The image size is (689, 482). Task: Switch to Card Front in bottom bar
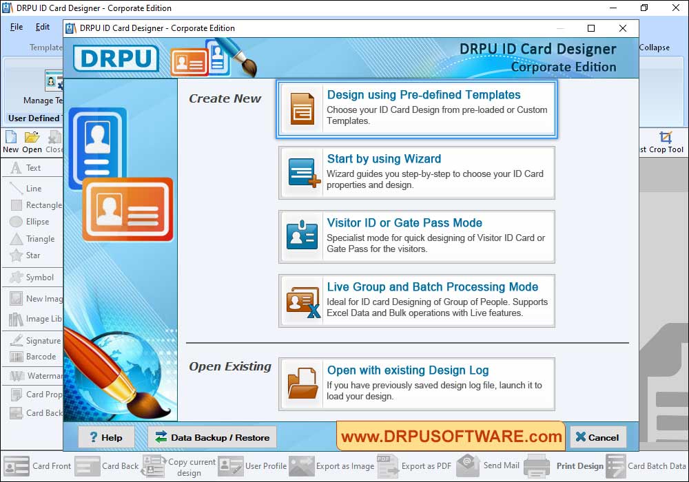click(x=37, y=466)
